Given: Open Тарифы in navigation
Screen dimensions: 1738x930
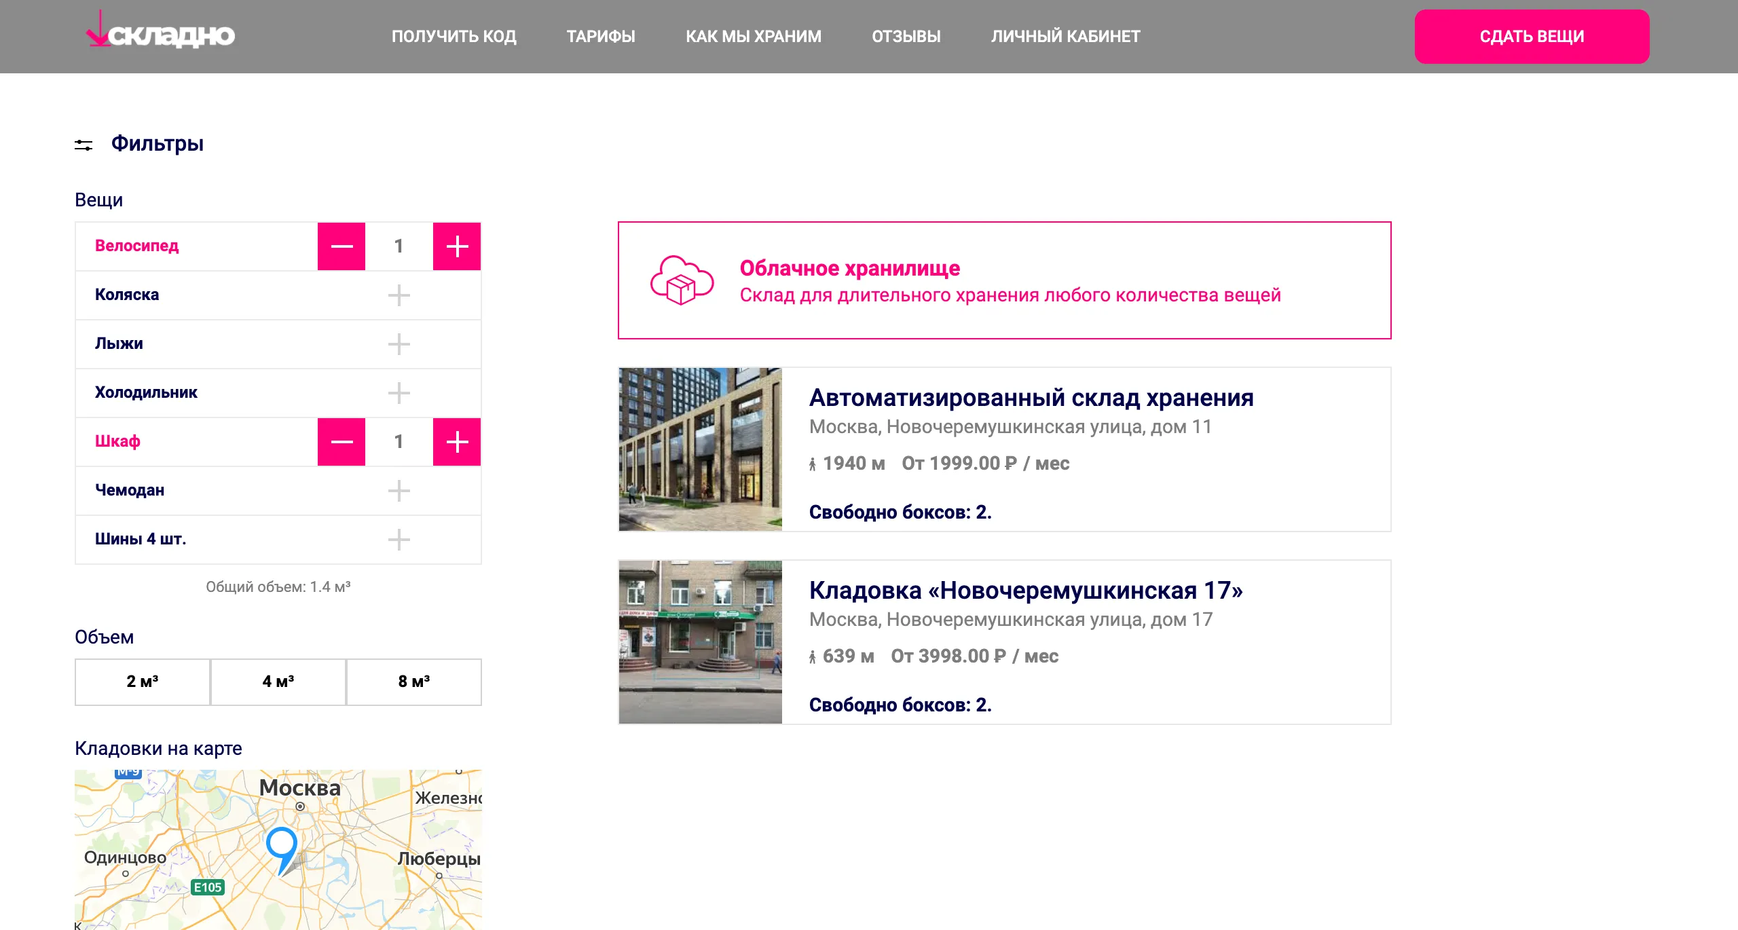Looking at the screenshot, I should pos(601,37).
